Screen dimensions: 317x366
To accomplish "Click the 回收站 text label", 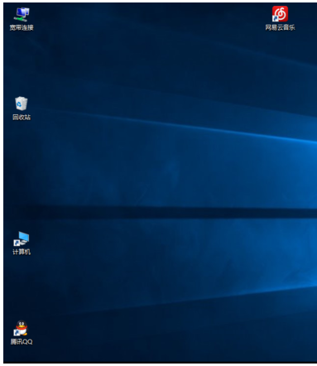I will coord(22,118).
